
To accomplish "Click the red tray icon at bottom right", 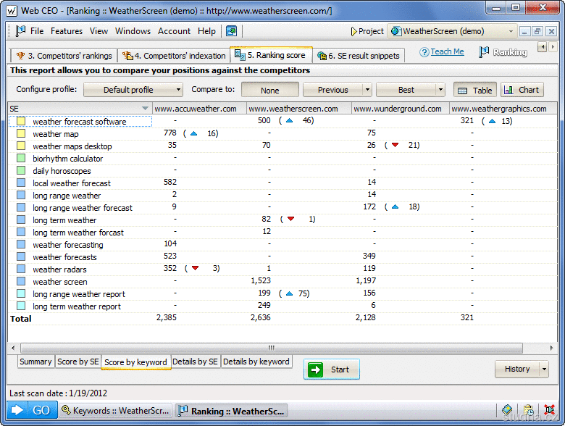I will (550, 410).
